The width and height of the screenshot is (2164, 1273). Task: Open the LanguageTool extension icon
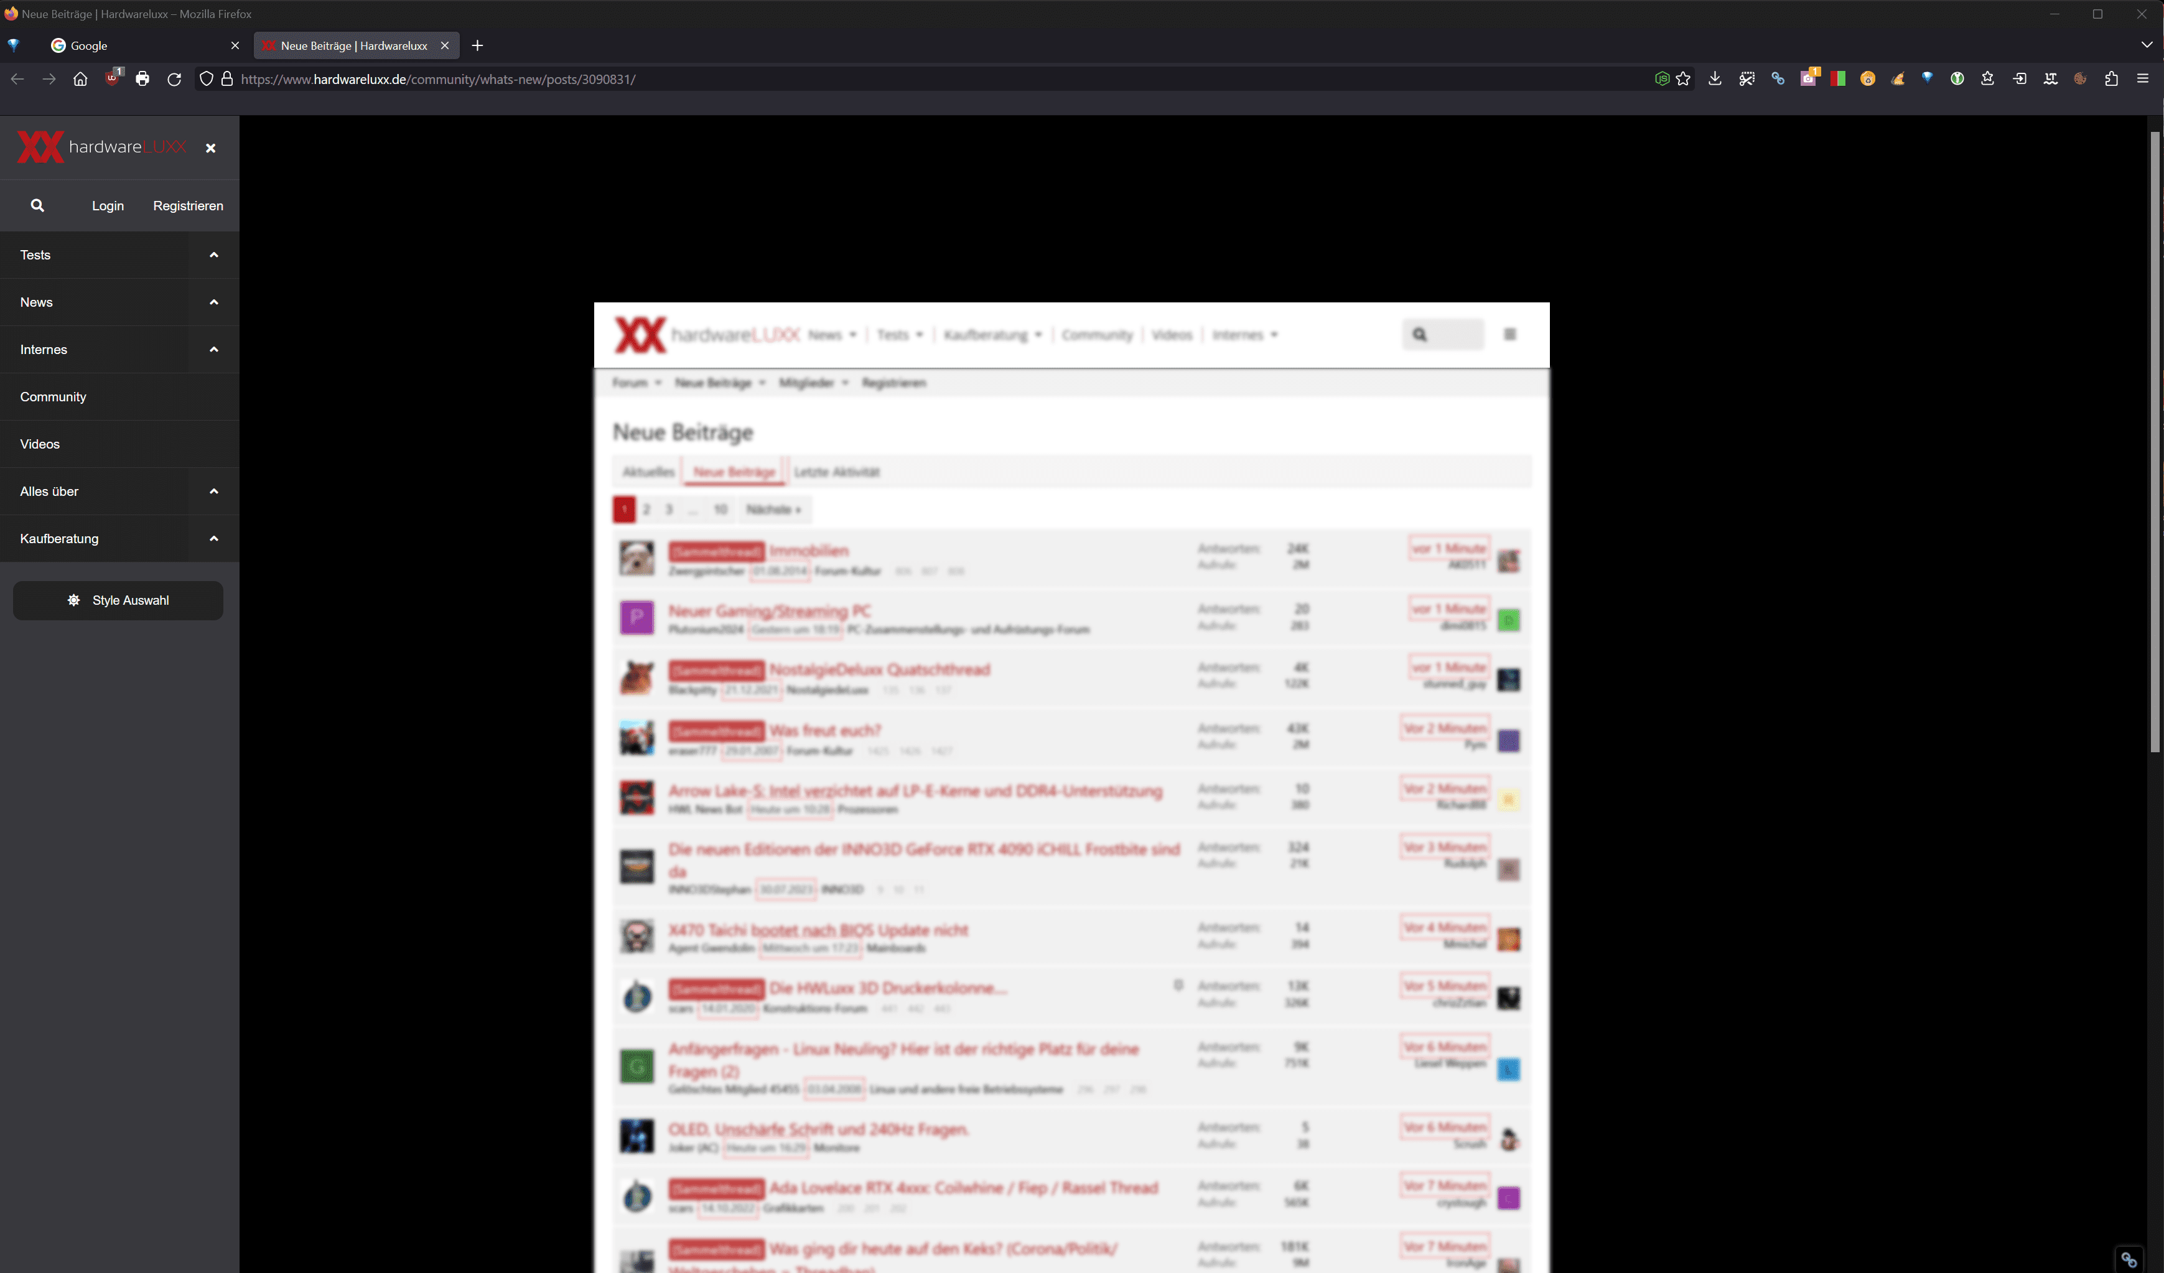pos(2050,79)
